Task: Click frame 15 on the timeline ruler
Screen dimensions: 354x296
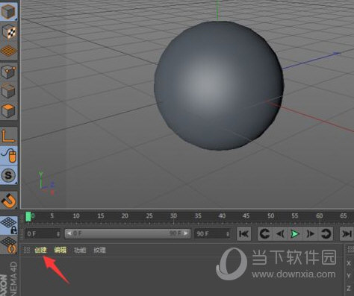Action: [x=101, y=215]
